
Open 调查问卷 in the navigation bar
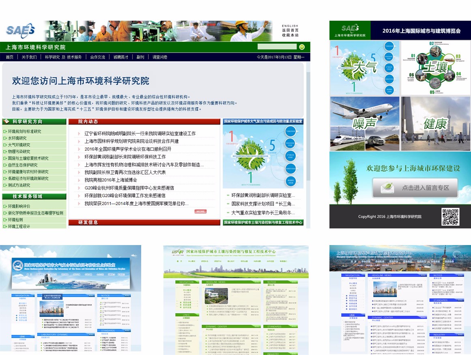(x=160, y=57)
